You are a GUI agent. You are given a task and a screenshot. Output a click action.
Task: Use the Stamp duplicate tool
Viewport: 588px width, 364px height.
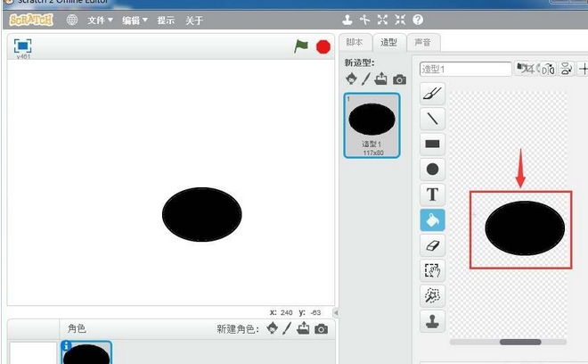coord(432,319)
